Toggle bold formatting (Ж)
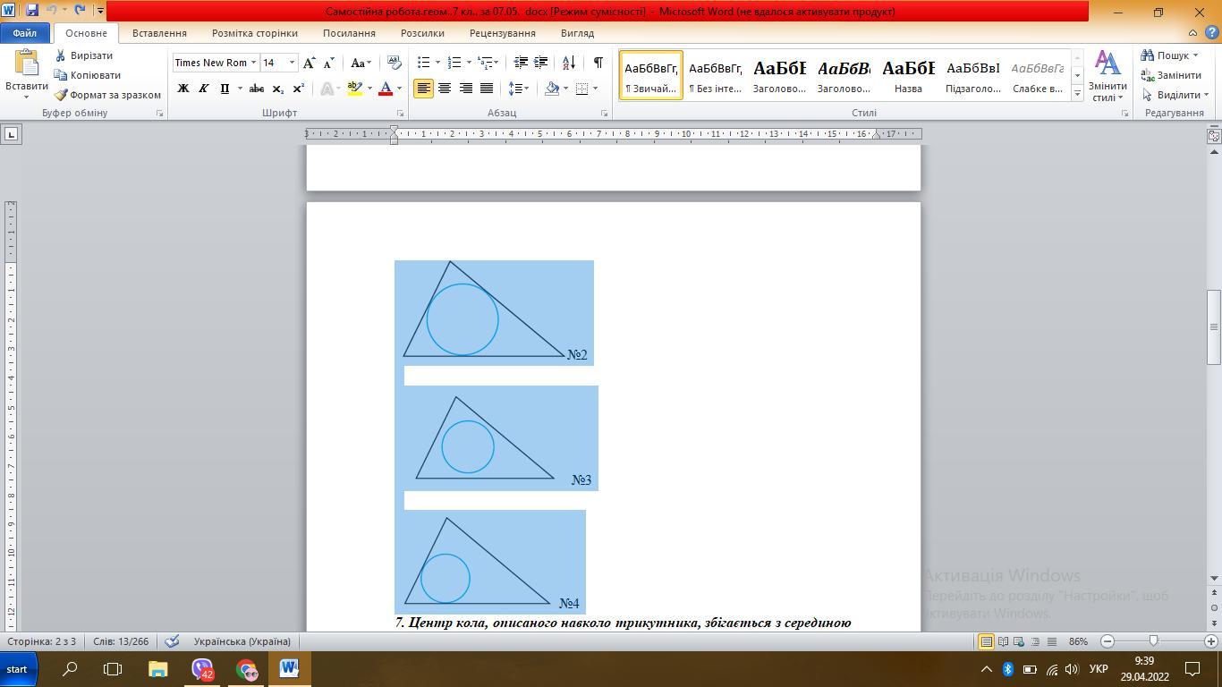 click(183, 89)
